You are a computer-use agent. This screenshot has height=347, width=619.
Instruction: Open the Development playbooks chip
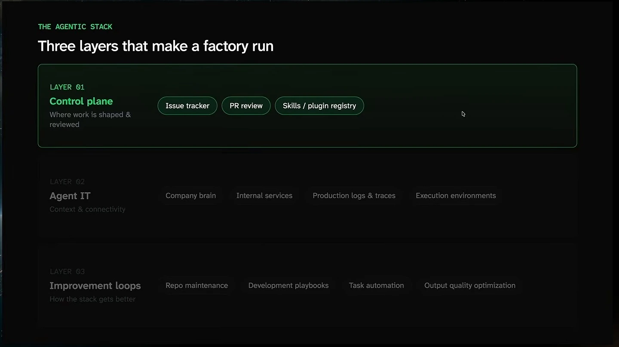point(288,286)
